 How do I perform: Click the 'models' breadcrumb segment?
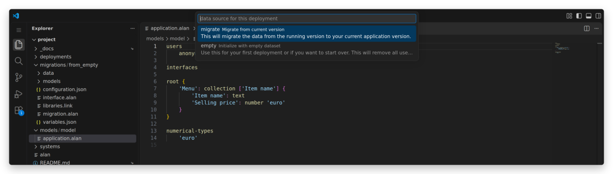[x=155, y=39]
